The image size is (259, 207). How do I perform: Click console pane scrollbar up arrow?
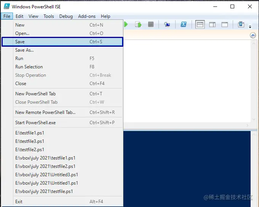254,134
